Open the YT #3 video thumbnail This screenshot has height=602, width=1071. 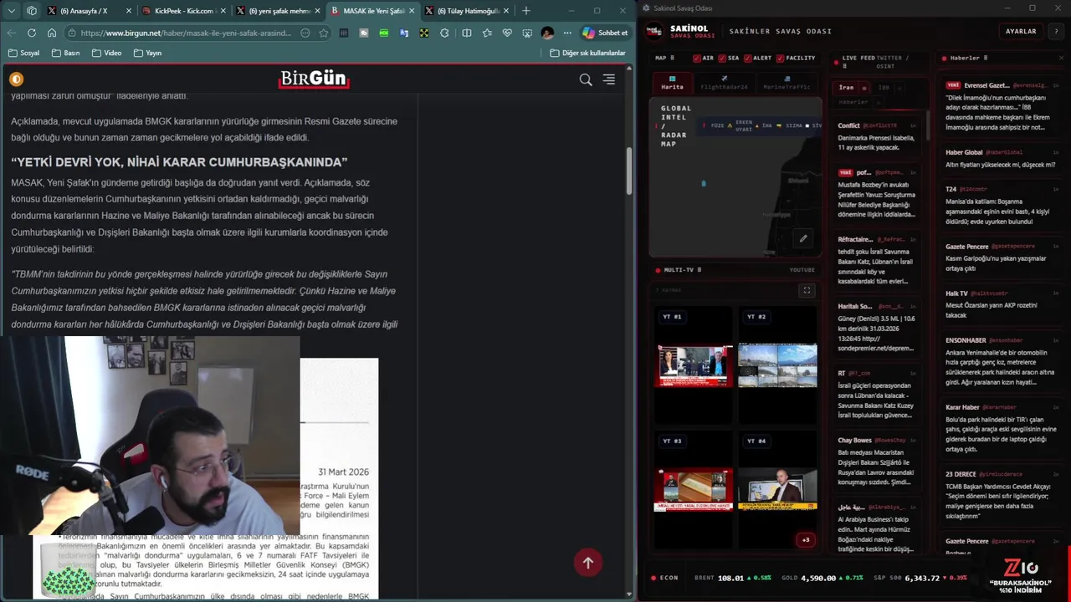pos(694,490)
